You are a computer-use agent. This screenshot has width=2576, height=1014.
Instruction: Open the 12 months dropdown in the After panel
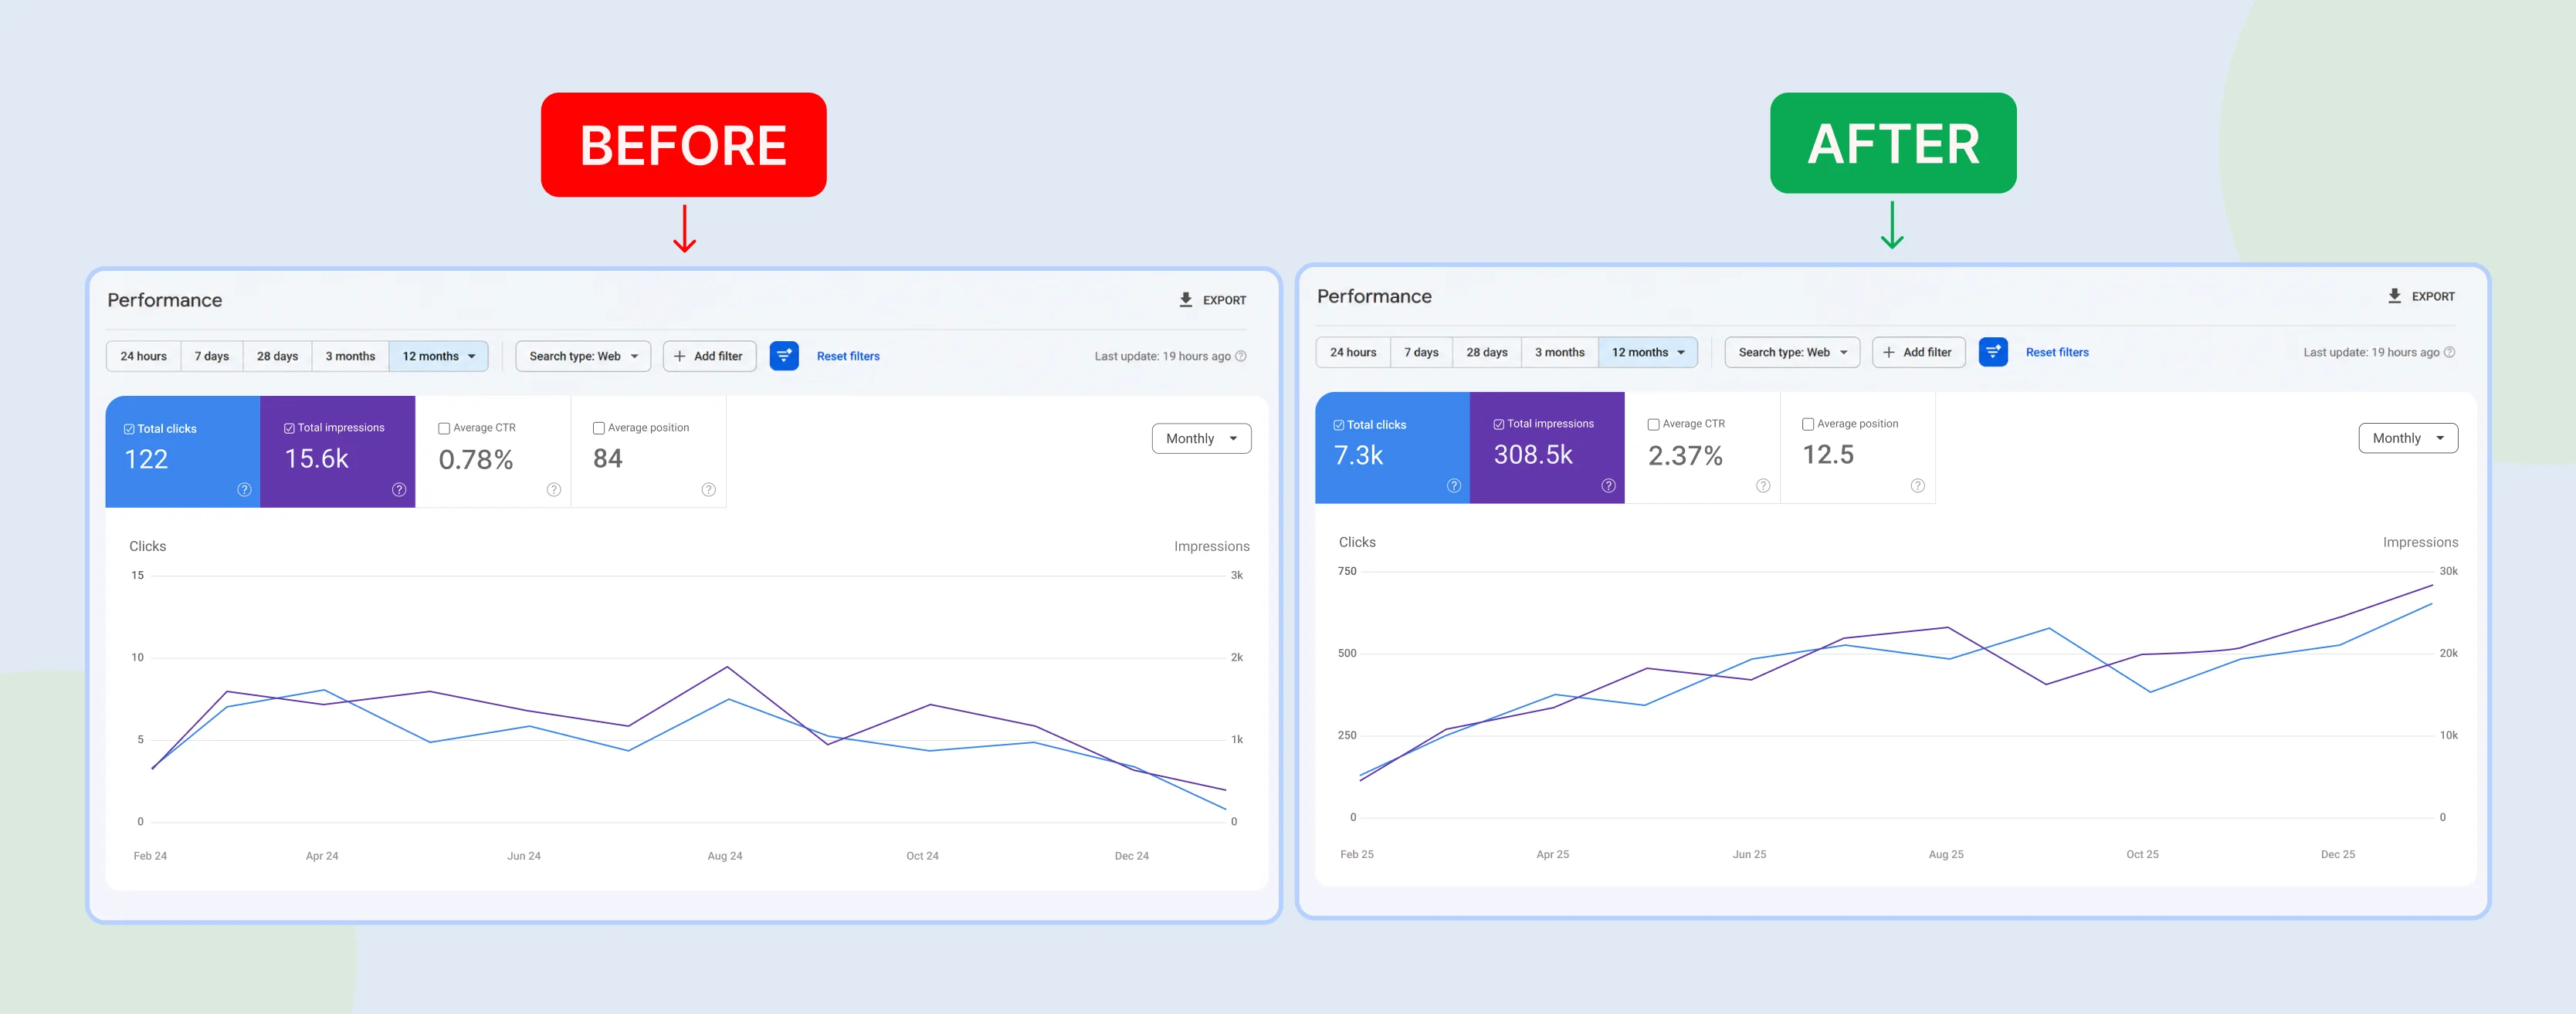1648,352
